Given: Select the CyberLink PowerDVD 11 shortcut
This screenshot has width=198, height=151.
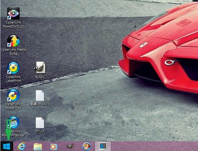Looking at the screenshot, I should 13,17.
